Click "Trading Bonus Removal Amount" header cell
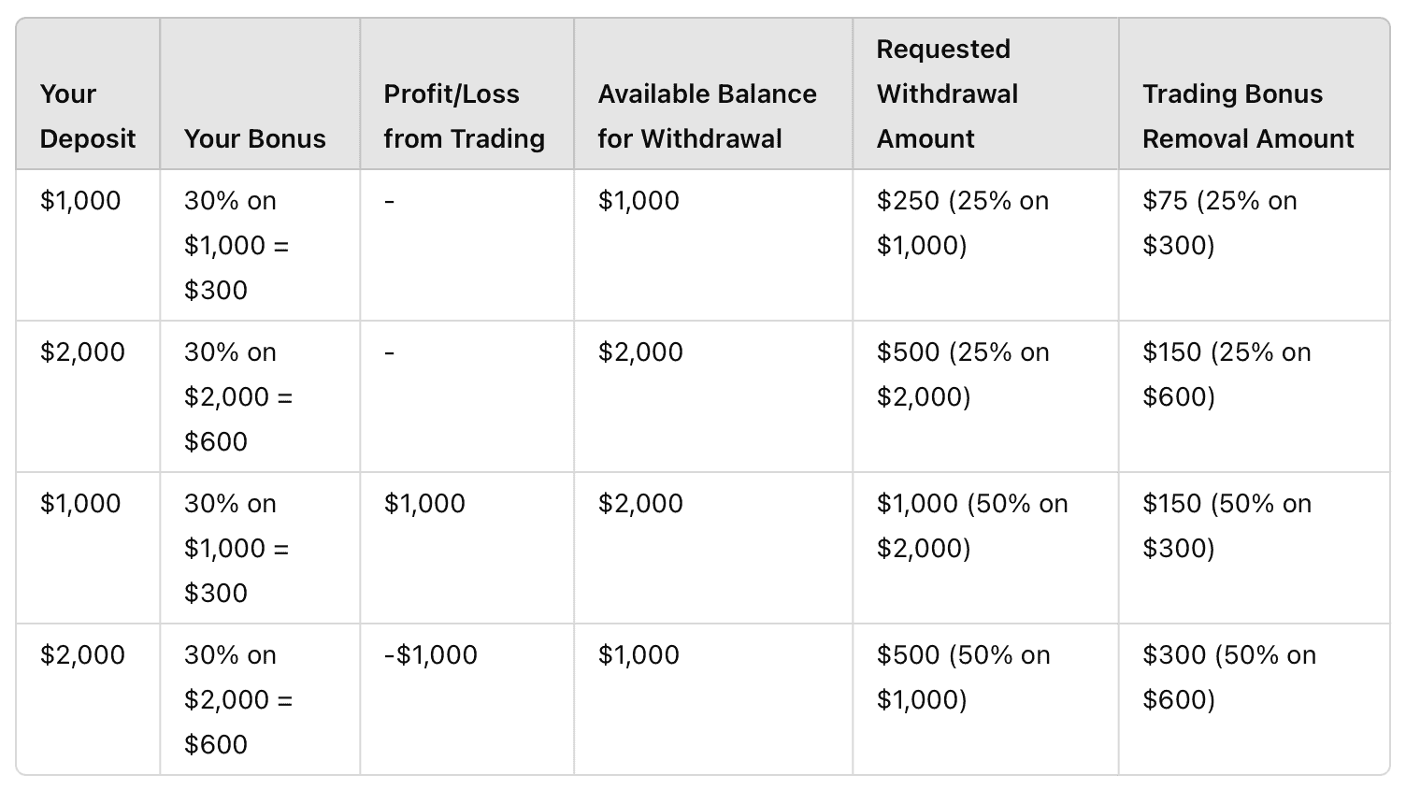Image resolution: width=1406 pixels, height=789 pixels. coord(1247,116)
